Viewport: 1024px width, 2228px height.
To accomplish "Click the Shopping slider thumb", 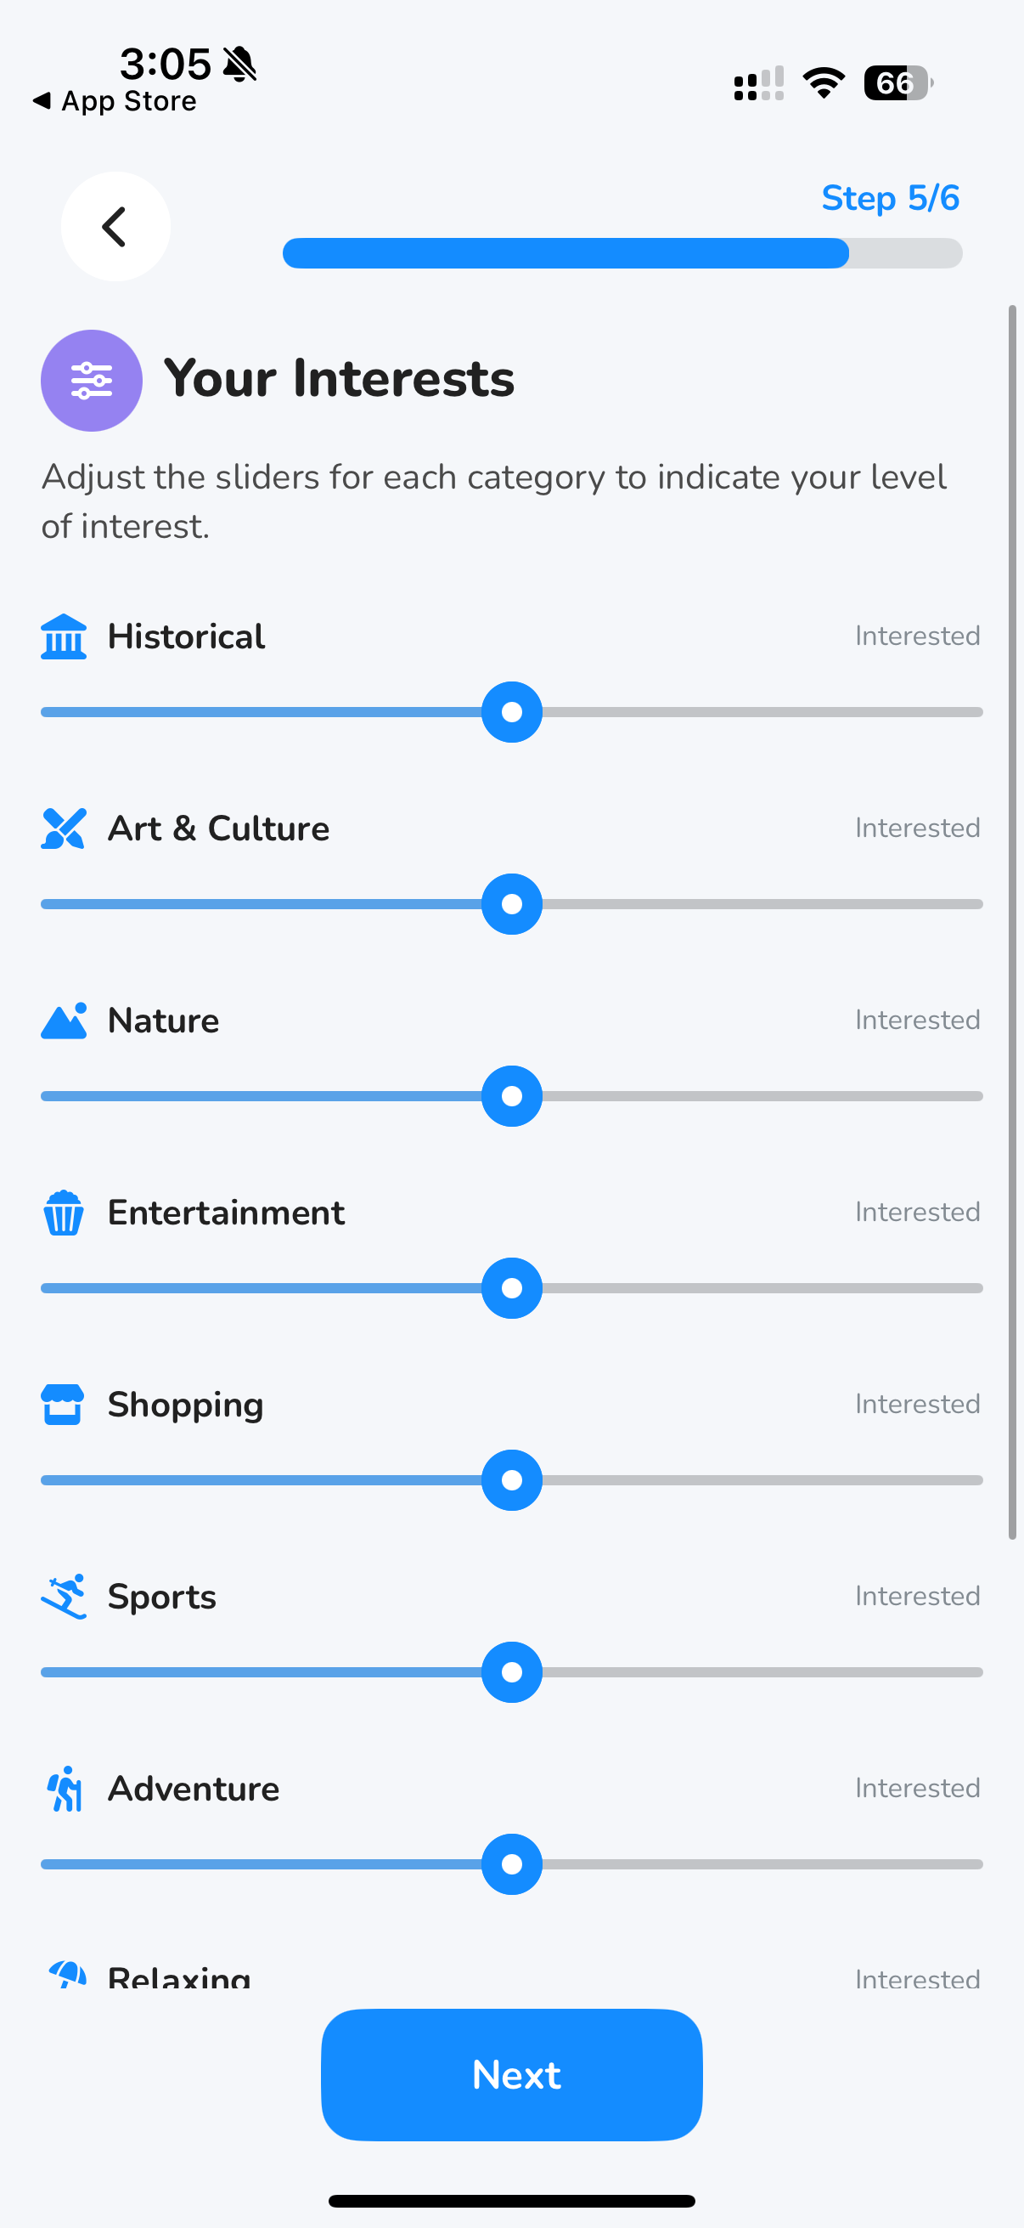I will (x=511, y=1480).
